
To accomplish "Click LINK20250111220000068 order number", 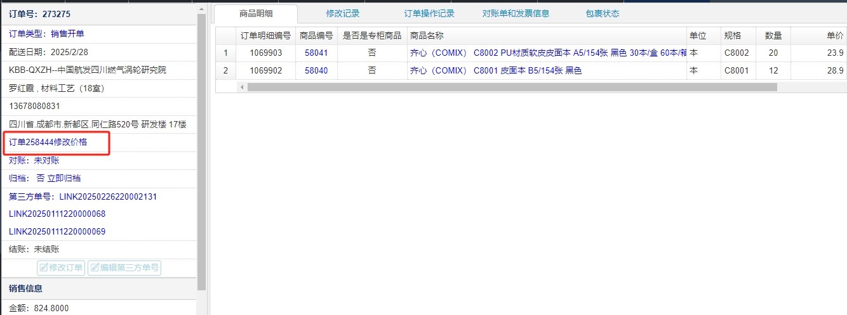I will point(57,214).
